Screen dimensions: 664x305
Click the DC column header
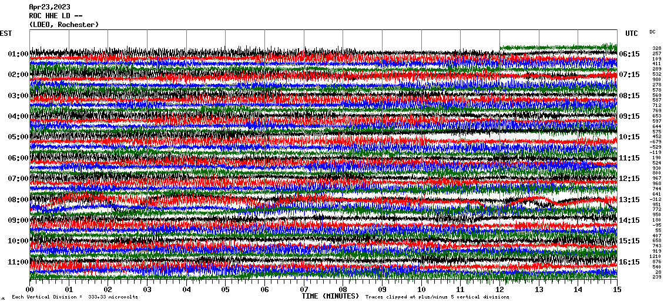(x=652, y=32)
